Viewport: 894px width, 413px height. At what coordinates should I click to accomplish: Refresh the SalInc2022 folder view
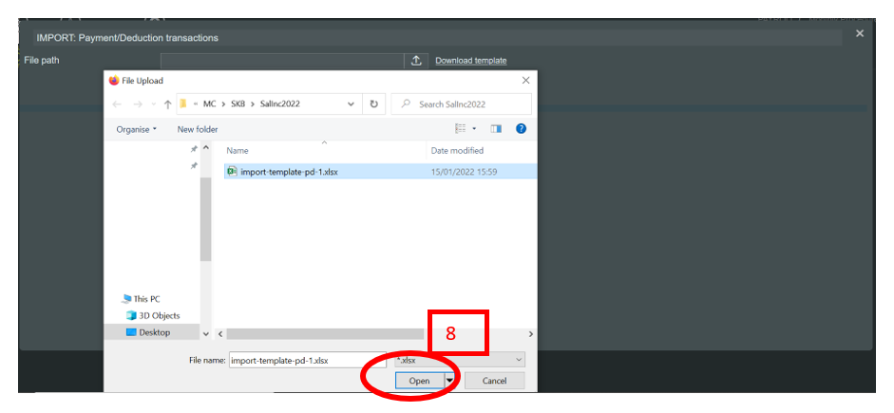374,104
